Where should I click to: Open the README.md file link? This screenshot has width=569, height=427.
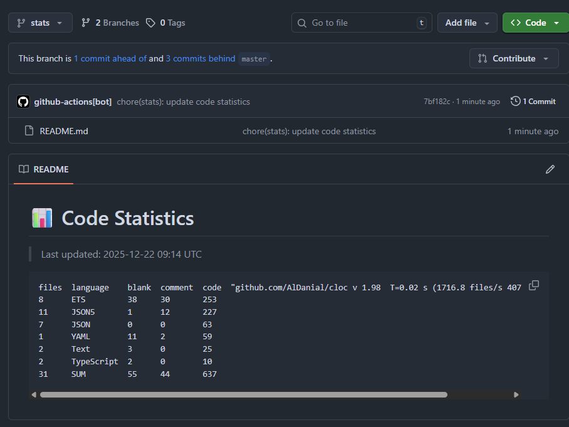pos(64,131)
